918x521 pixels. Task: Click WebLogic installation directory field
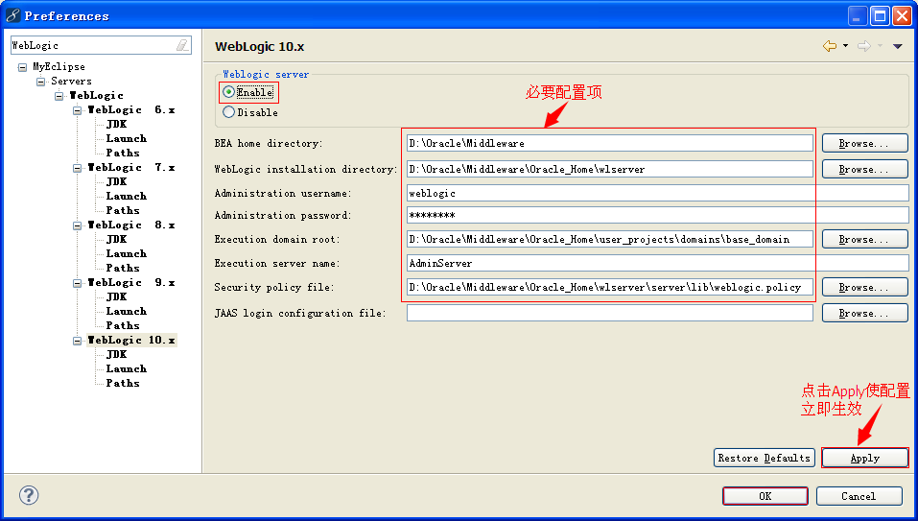pos(609,169)
